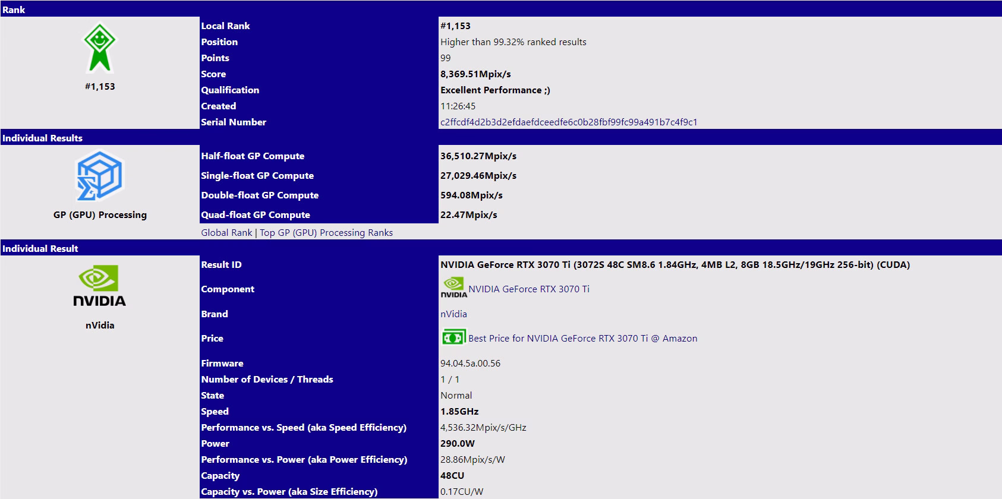Click the Single-float GP Compute label
The width and height of the screenshot is (1002, 499).
click(x=257, y=175)
